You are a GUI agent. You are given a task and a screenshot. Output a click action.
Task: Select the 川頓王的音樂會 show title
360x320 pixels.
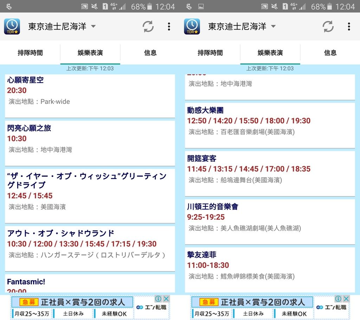click(x=213, y=206)
